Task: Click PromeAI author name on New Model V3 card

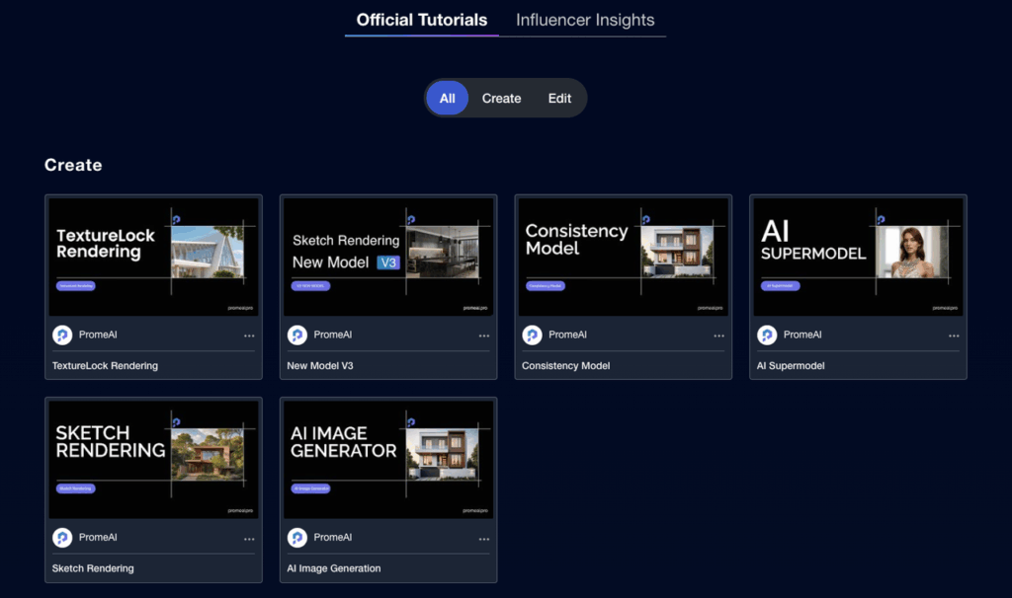Action: click(333, 335)
